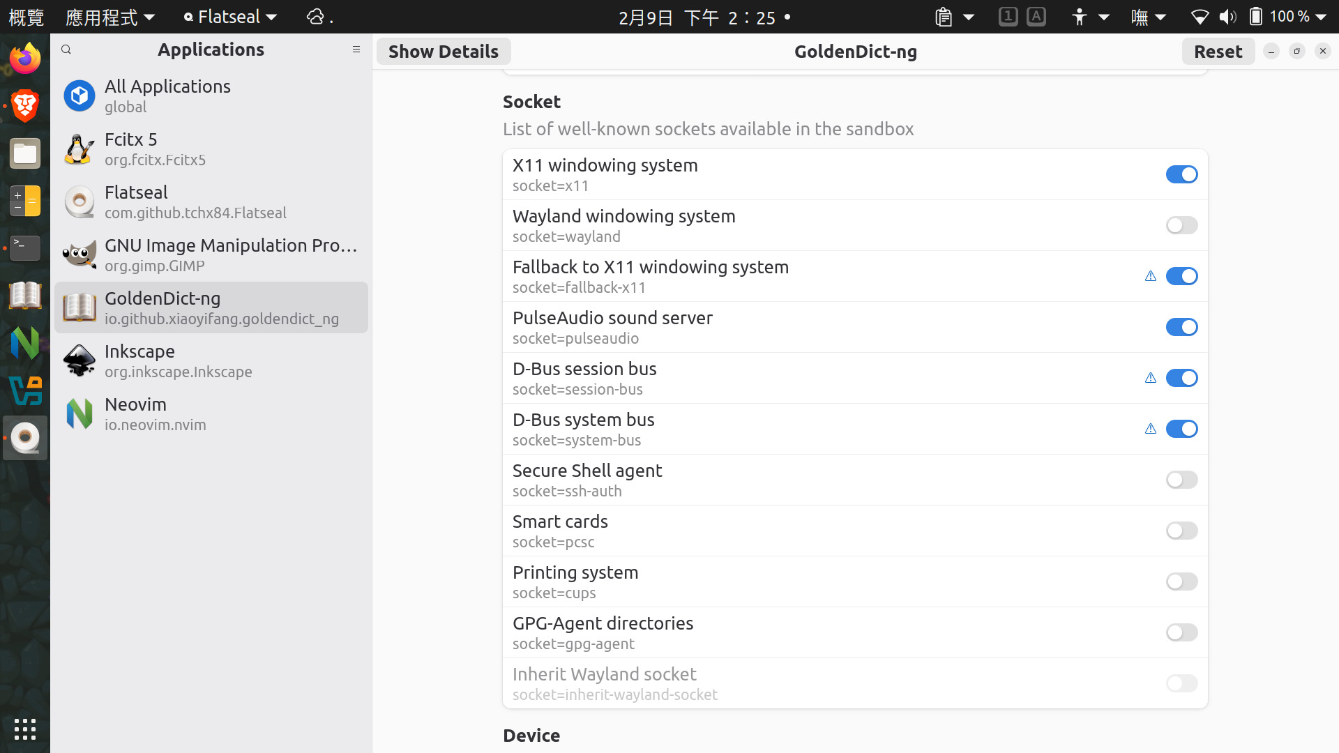The height and width of the screenshot is (753, 1339).
Task: Click the warning icon beside D-Bus session bus
Action: (1151, 378)
